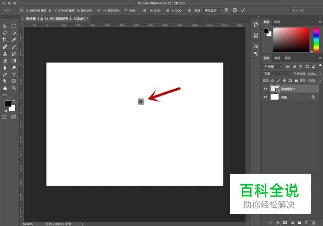Image resolution: width=323 pixels, height=226 pixels.
Task: Select the Zoom tool
Action: (14, 88)
